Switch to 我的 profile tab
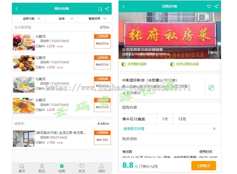Image resolution: width=237 pixels, height=174 pixels. [101, 168]
